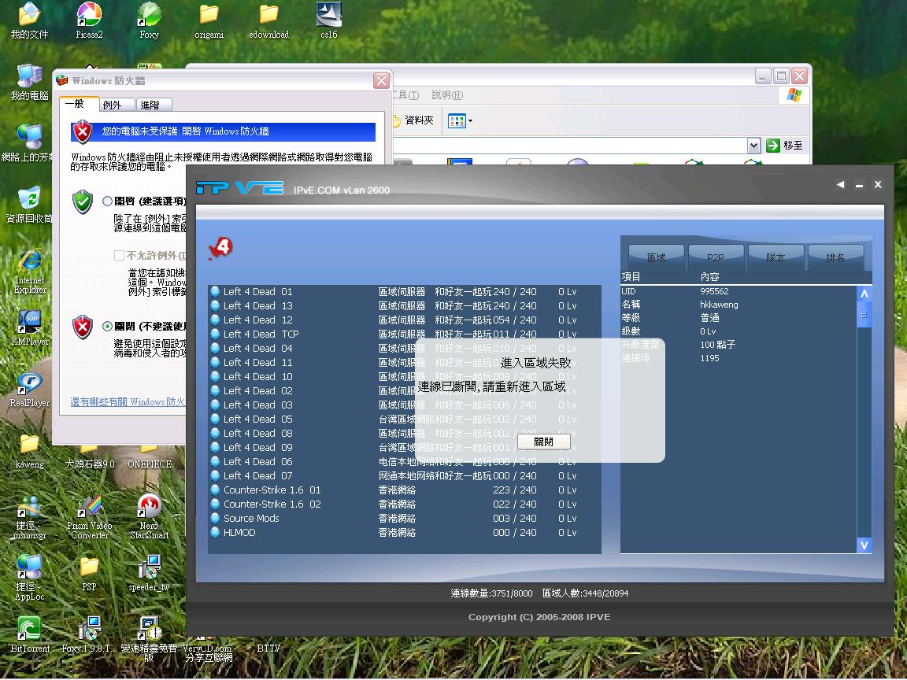The height and width of the screenshot is (680, 907).
Task: Click 關閉 to dismiss the connection failure dialog
Action: (544, 442)
